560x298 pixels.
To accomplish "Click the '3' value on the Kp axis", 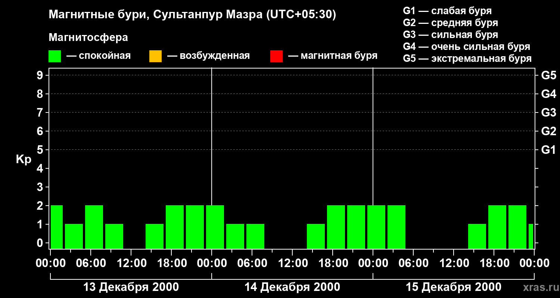I will (41, 187).
